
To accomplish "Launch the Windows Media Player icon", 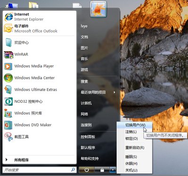I will [8, 66].
